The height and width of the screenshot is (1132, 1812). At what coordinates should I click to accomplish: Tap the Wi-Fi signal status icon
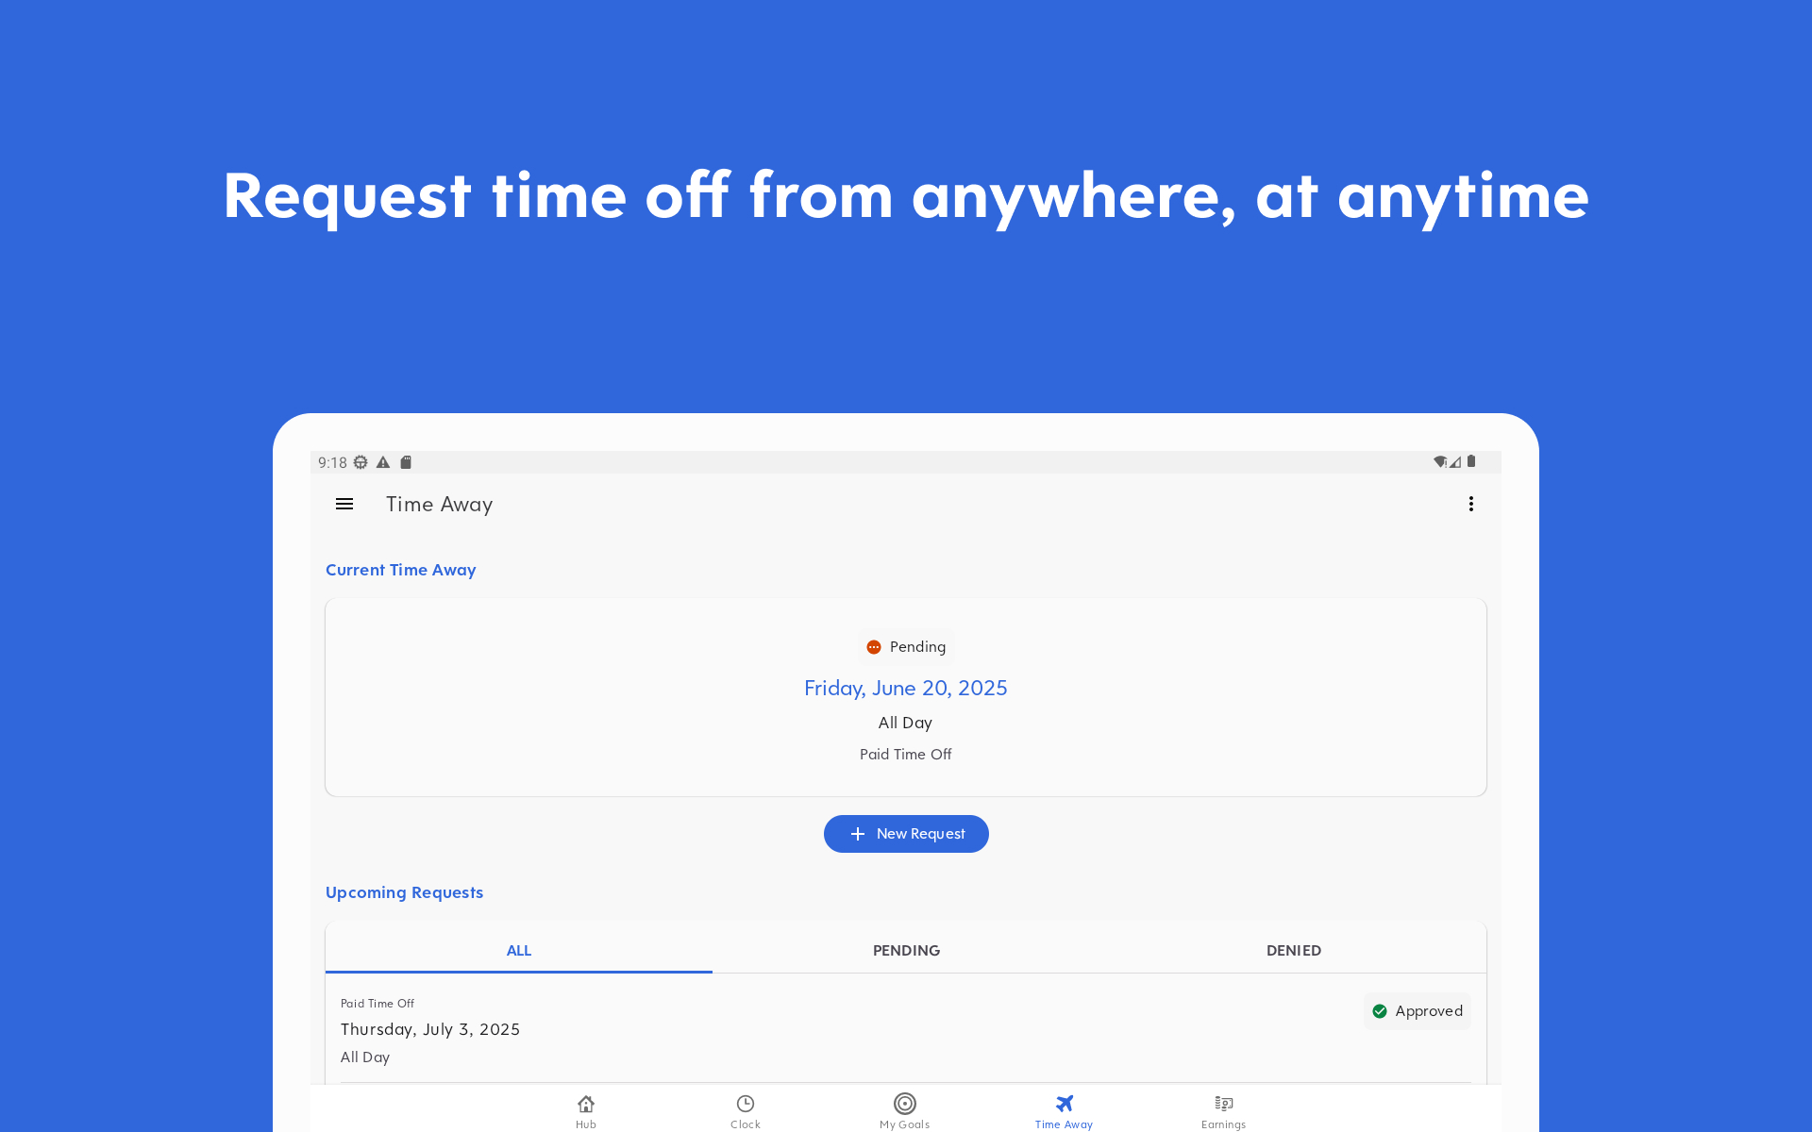(1440, 461)
